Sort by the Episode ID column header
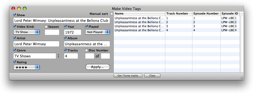255x98 pixels. (230, 13)
